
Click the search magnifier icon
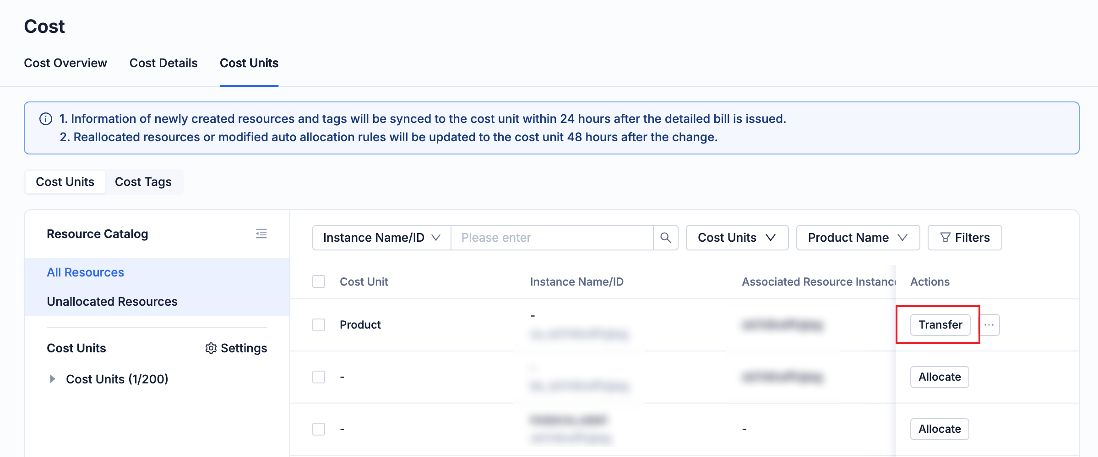pos(665,238)
